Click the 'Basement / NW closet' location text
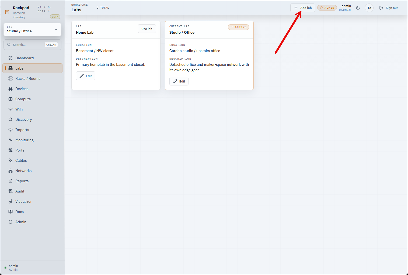The height and width of the screenshot is (275, 408). 95,51
